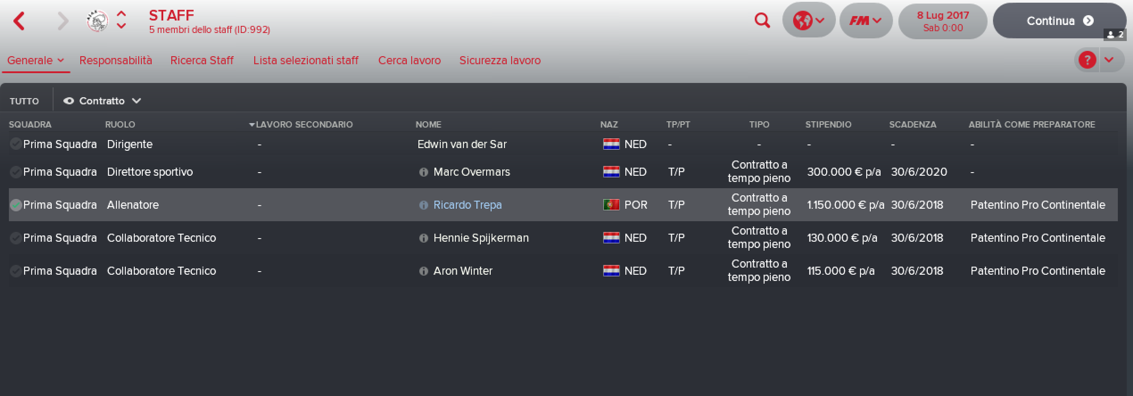Open Ricardo Trepa's profile link
The height and width of the screenshot is (396, 1133).
coord(467,205)
